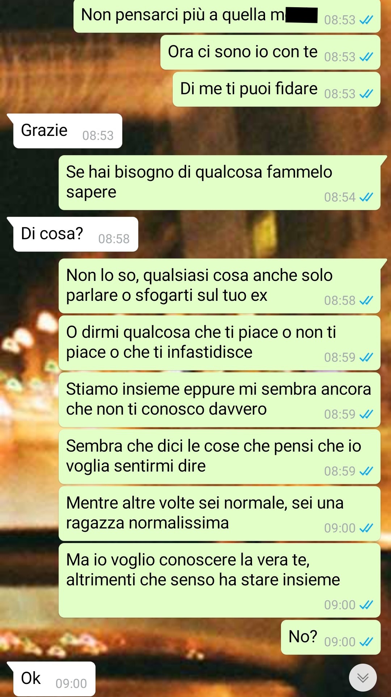Tap 'Non lo so, qualsiasi cosa' message bubble
The image size is (391, 697).
coord(219,286)
